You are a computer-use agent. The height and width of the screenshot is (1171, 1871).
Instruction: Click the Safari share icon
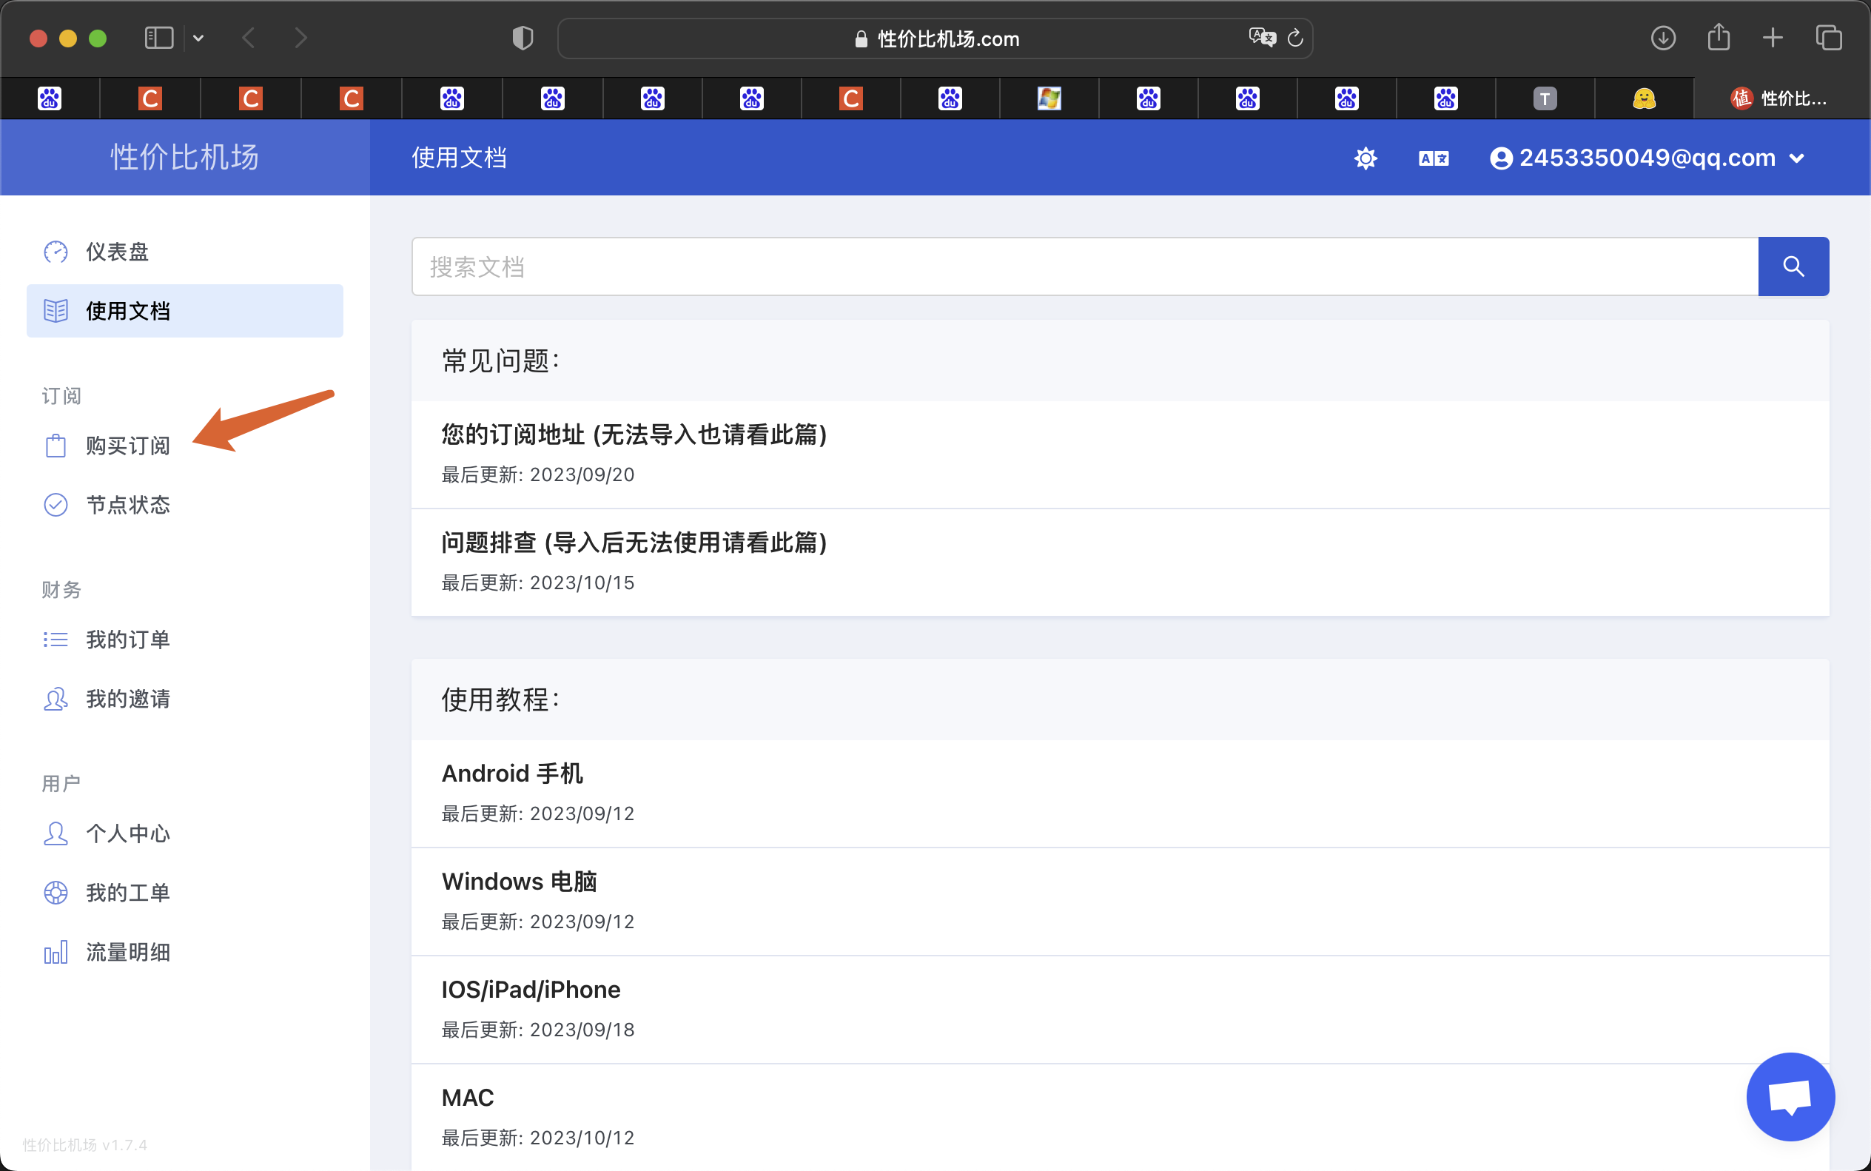1719,36
